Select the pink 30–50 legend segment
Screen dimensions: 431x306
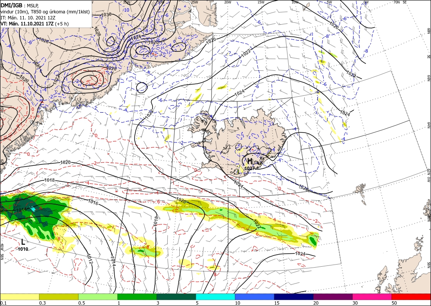(x=372, y=297)
